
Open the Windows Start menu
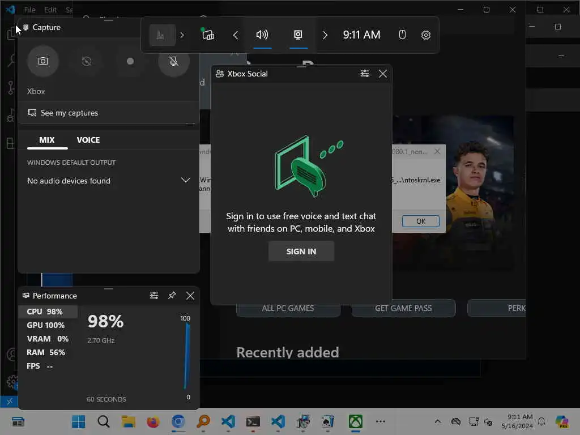(x=78, y=421)
